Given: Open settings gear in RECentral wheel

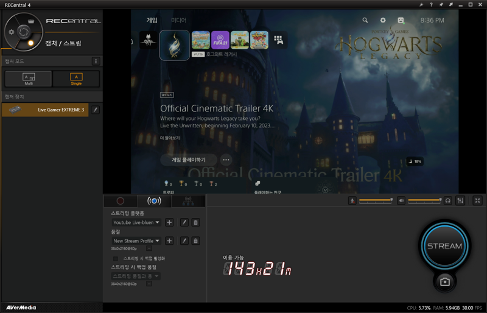Looking at the screenshot, I should [x=12, y=32].
